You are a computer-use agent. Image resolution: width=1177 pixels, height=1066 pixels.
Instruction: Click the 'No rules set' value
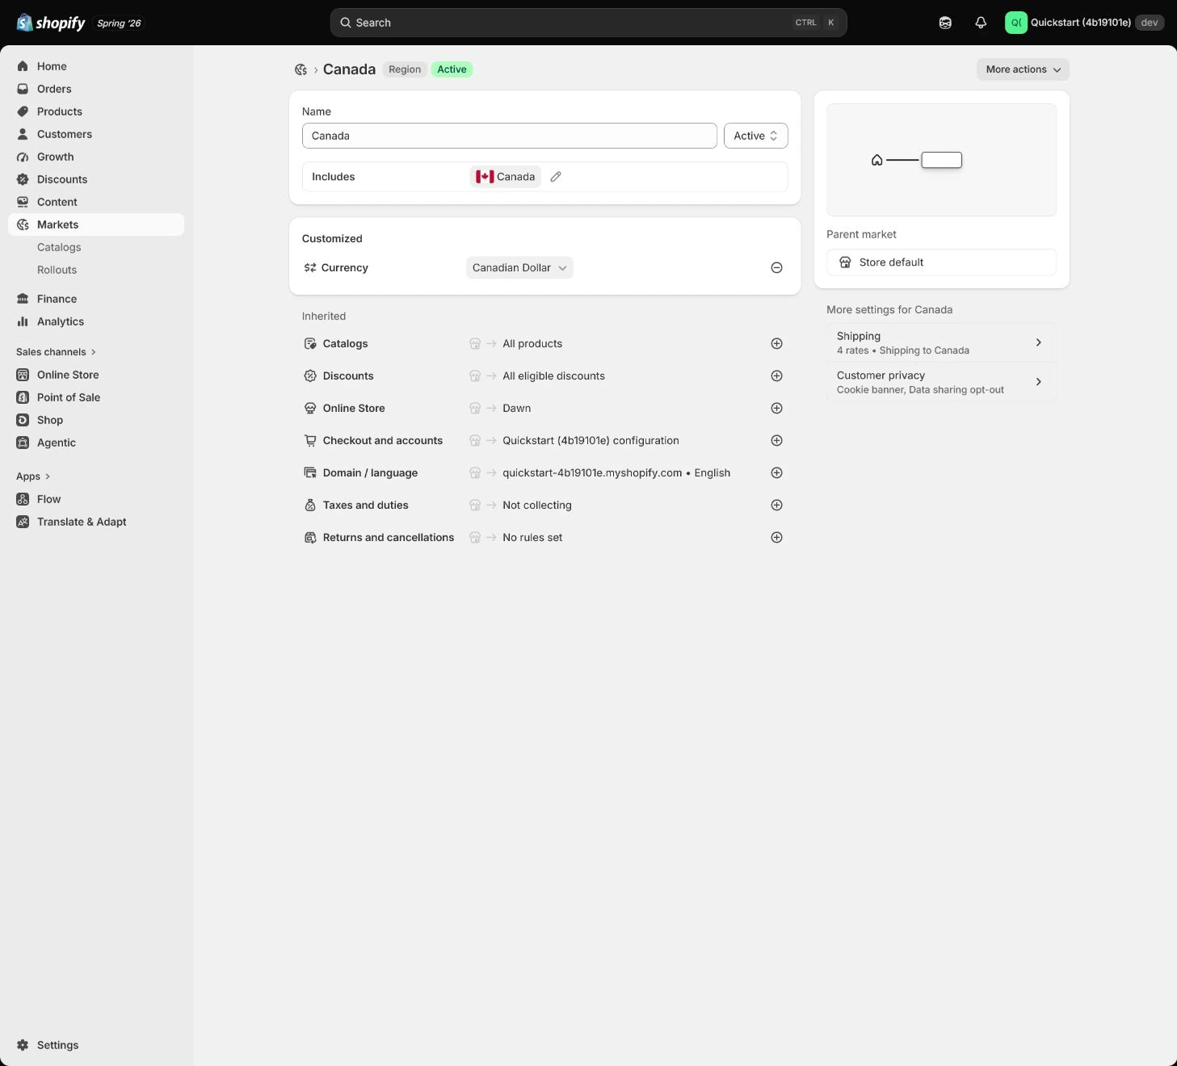point(532,537)
